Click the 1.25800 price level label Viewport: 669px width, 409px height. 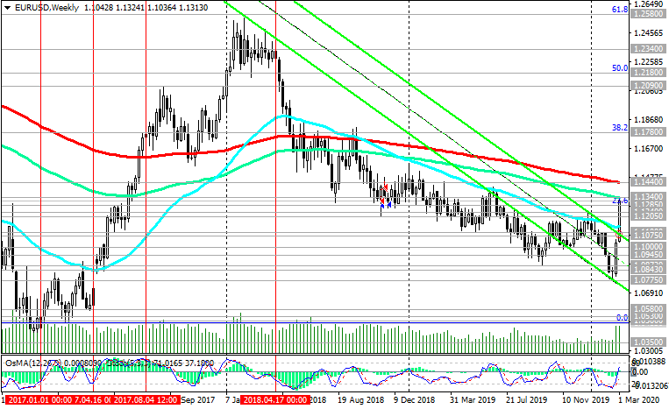pos(648,14)
